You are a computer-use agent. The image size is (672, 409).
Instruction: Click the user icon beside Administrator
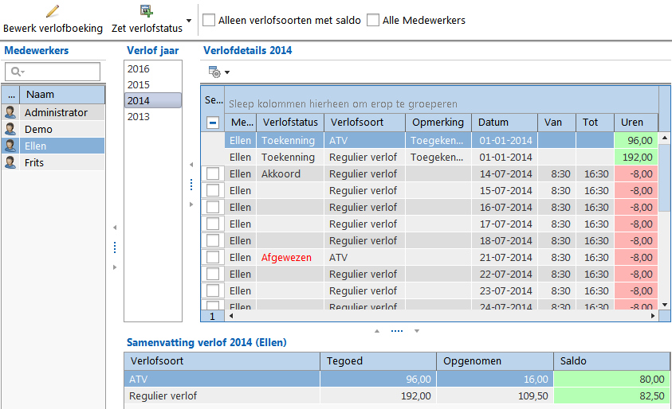(10, 113)
